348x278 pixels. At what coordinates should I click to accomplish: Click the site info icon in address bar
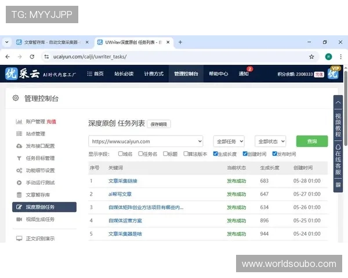click(x=46, y=57)
